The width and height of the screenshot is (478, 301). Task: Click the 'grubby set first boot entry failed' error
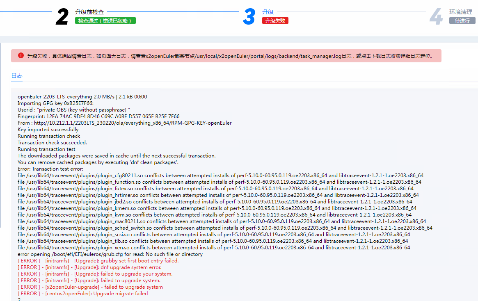98,261
